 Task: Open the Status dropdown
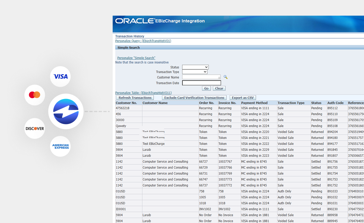coord(195,67)
